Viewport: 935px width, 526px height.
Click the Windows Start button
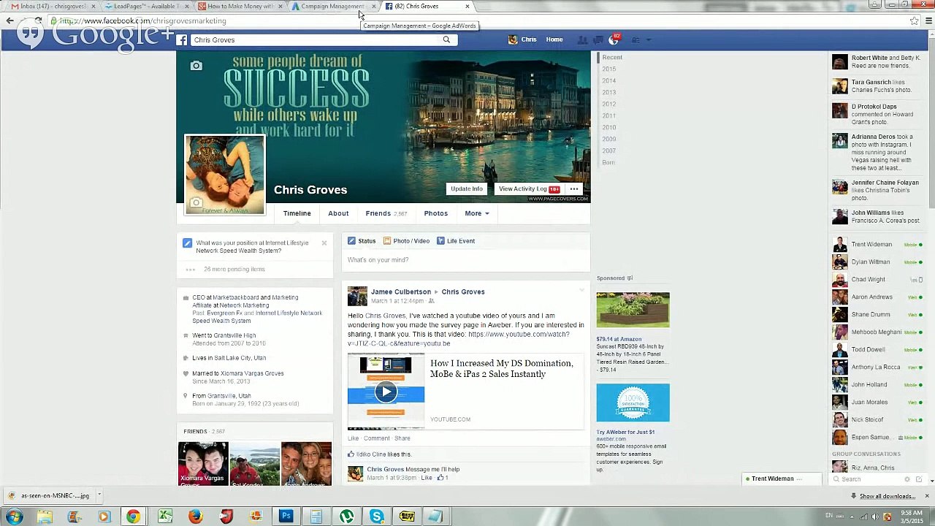tap(15, 517)
